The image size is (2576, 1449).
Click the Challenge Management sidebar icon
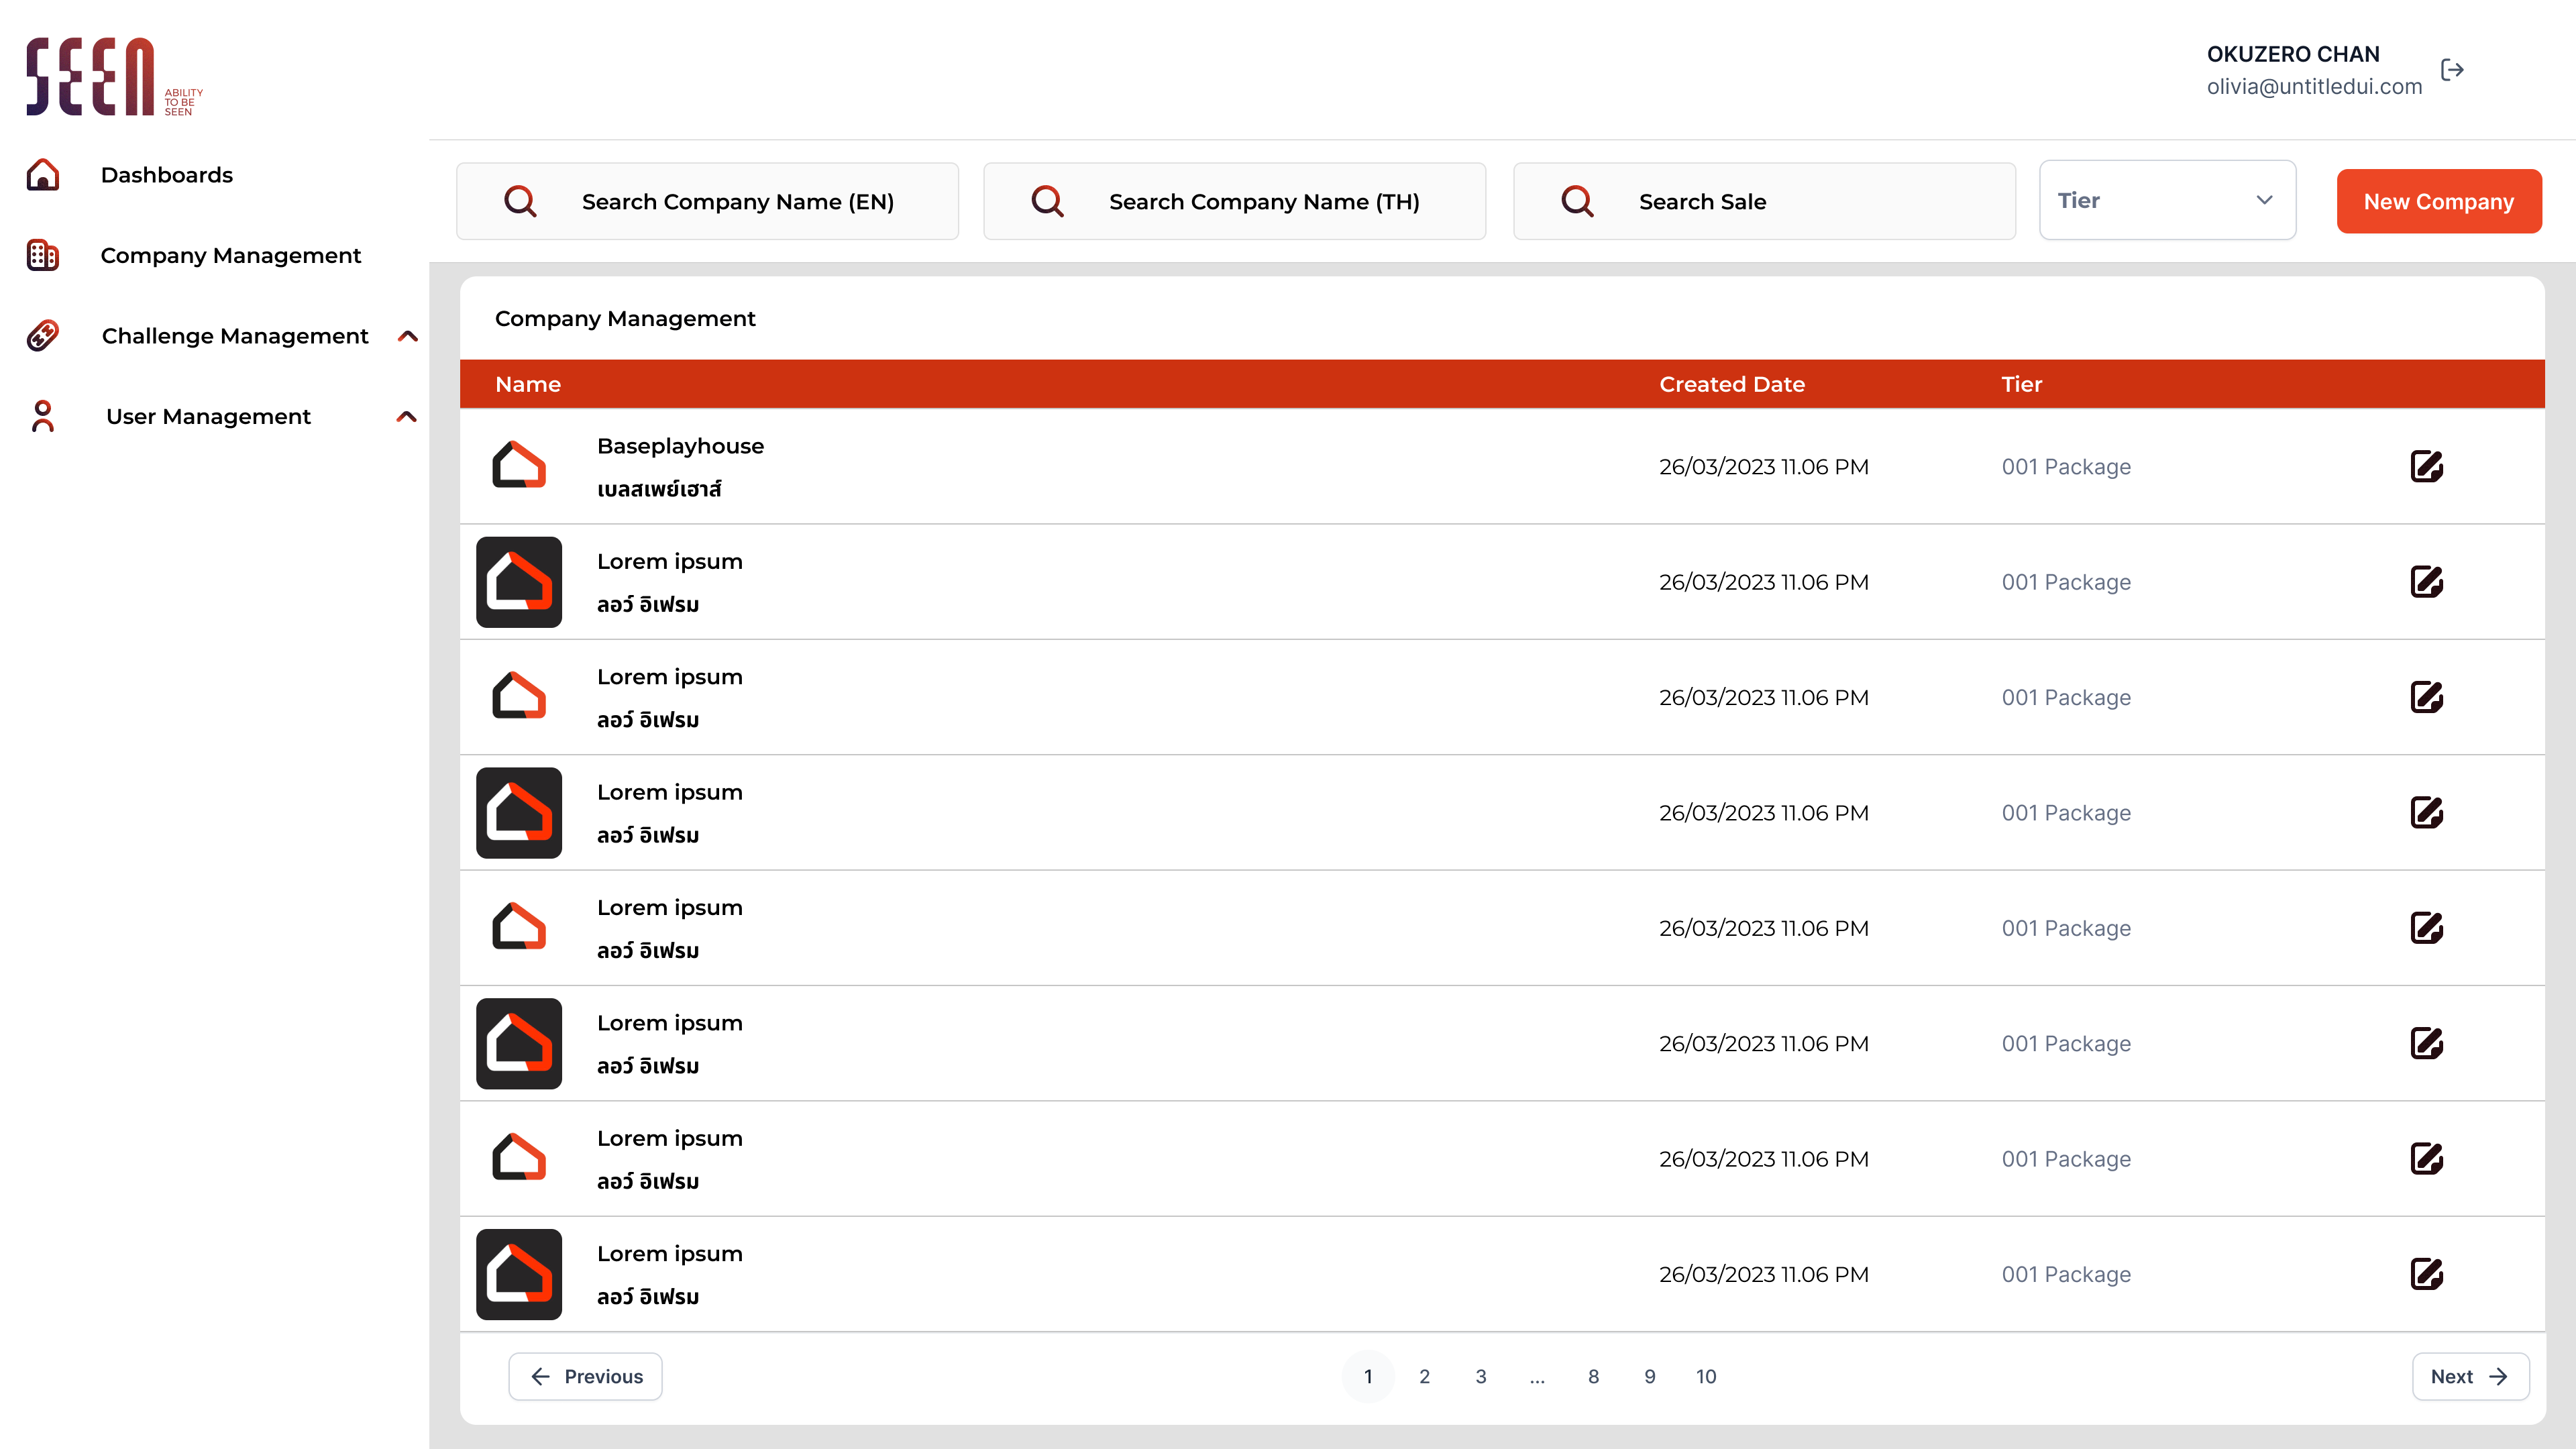click(43, 336)
